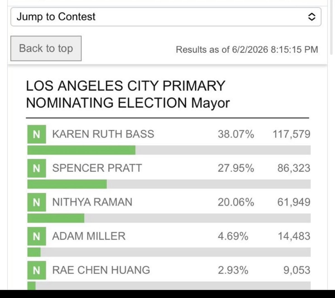
Task: Select the Rae Chen Huang candidate name
Action: [x=101, y=270]
